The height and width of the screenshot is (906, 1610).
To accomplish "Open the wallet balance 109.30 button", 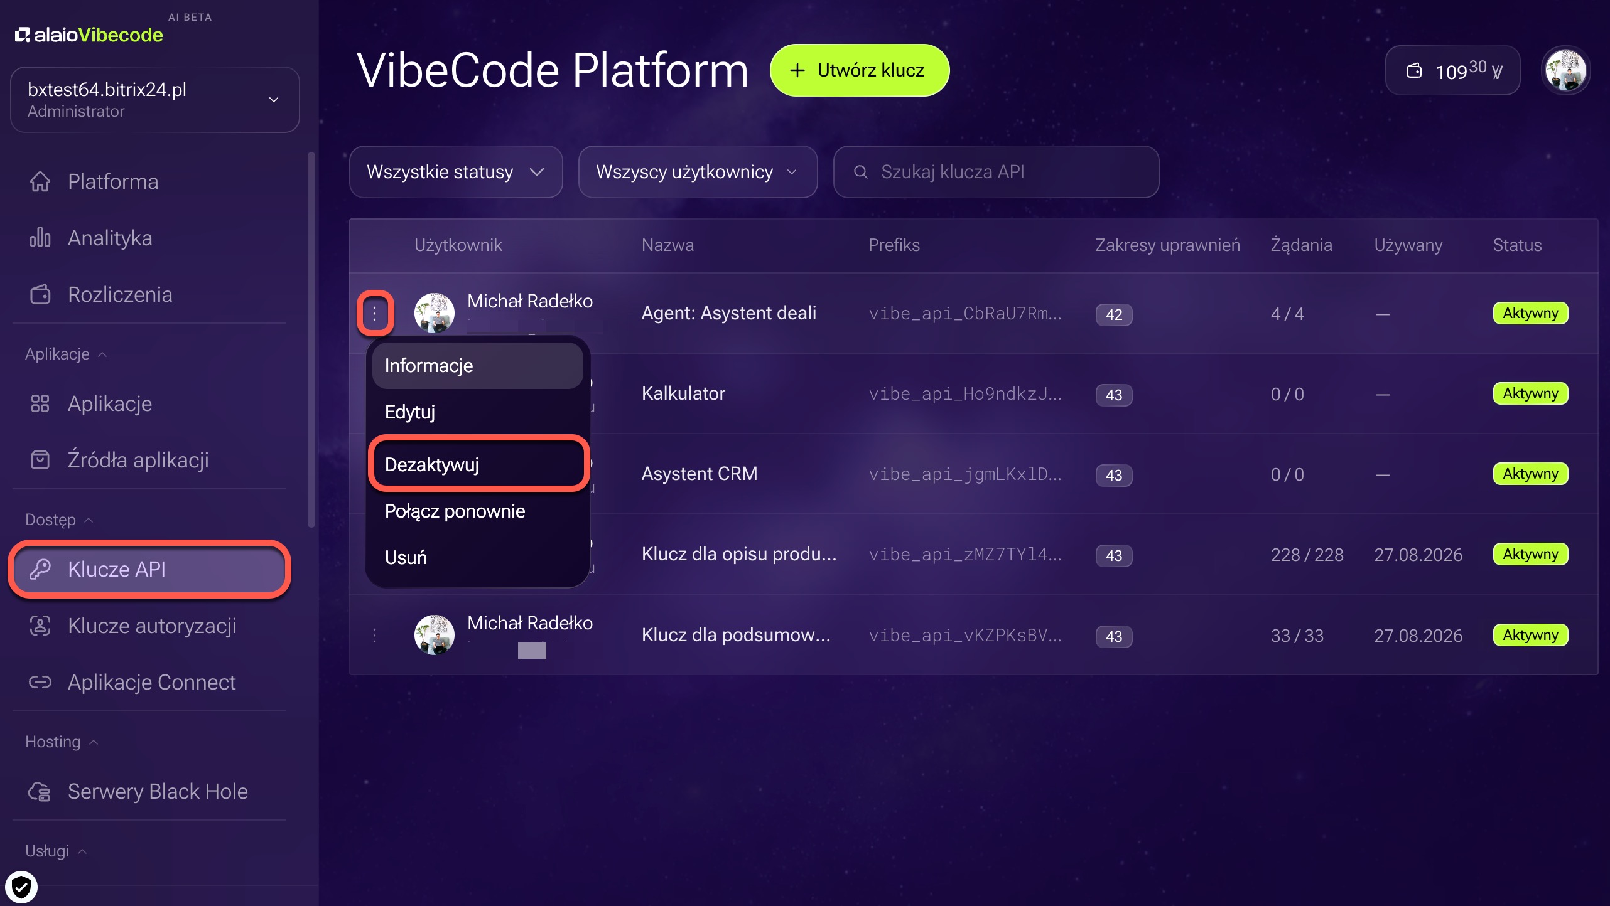I will tap(1452, 70).
